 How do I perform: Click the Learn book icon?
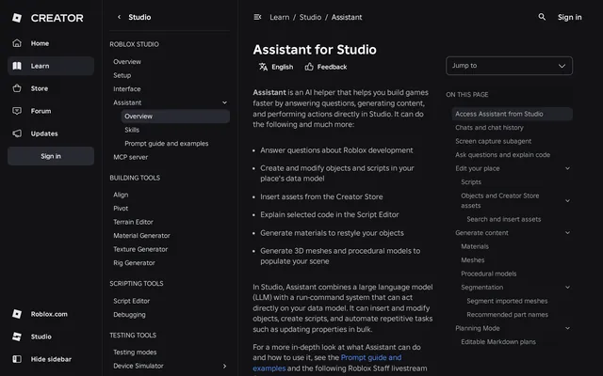click(x=17, y=66)
